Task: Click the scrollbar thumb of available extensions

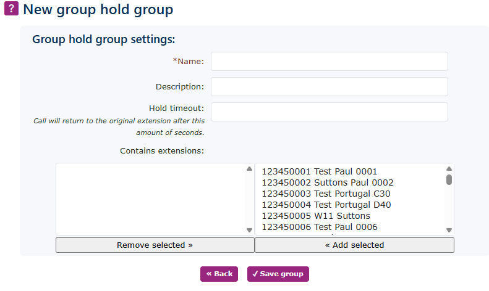Action: pos(449,179)
